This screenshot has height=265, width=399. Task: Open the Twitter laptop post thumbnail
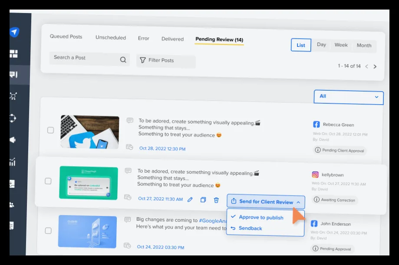pyautogui.click(x=89, y=132)
